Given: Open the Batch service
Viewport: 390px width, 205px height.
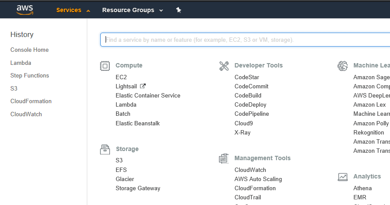Looking at the screenshot, I should tap(123, 114).
